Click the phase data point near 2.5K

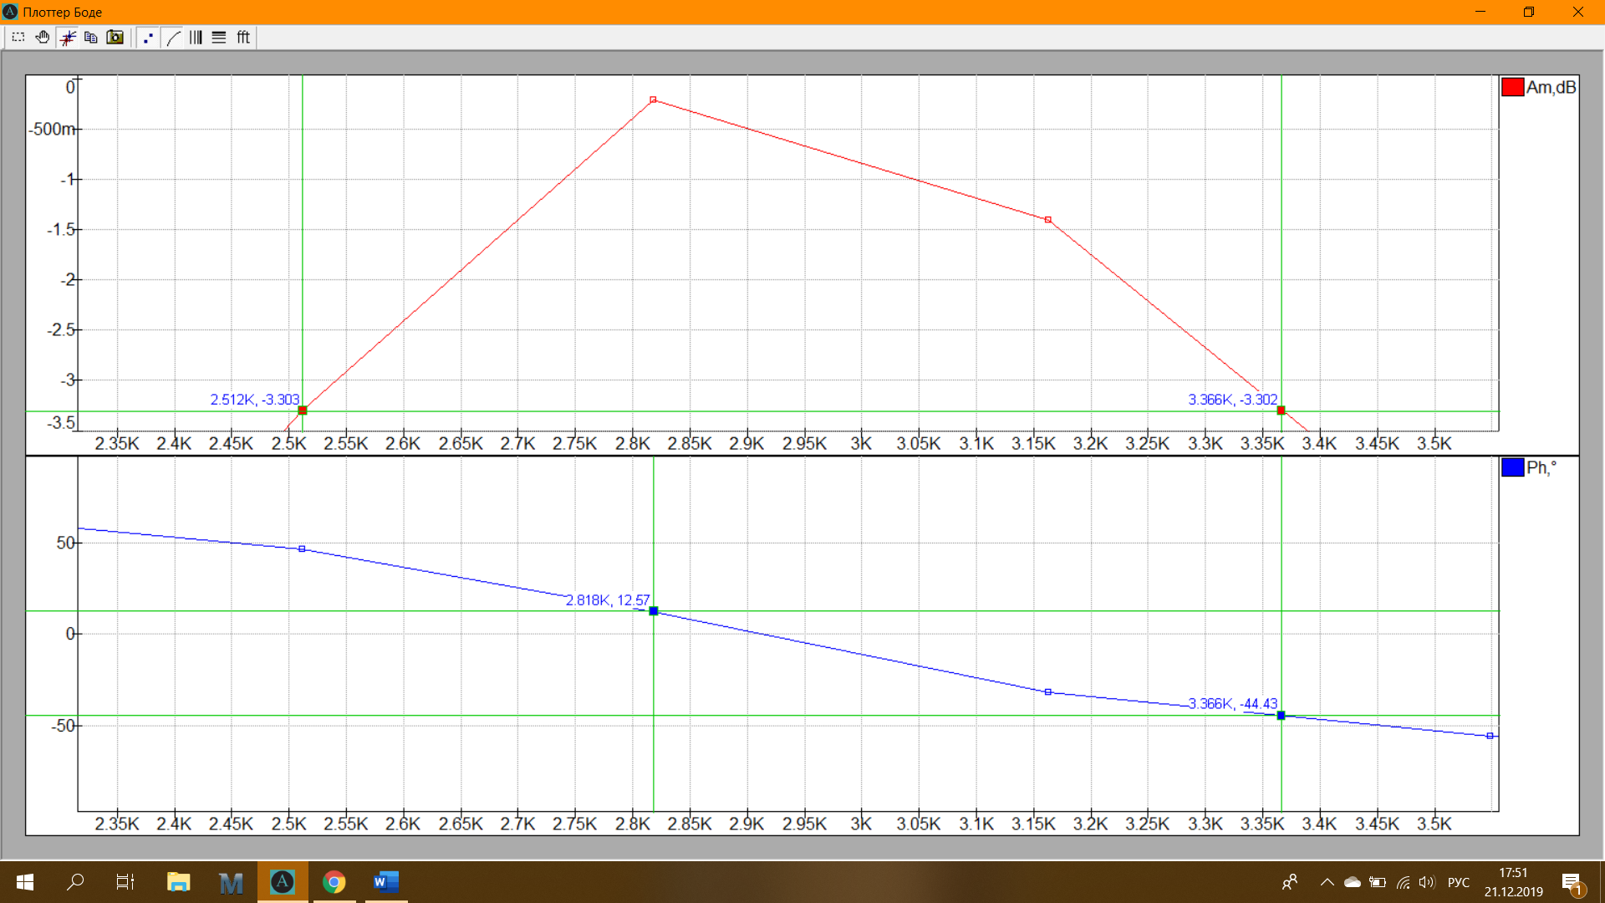pyautogui.click(x=303, y=549)
